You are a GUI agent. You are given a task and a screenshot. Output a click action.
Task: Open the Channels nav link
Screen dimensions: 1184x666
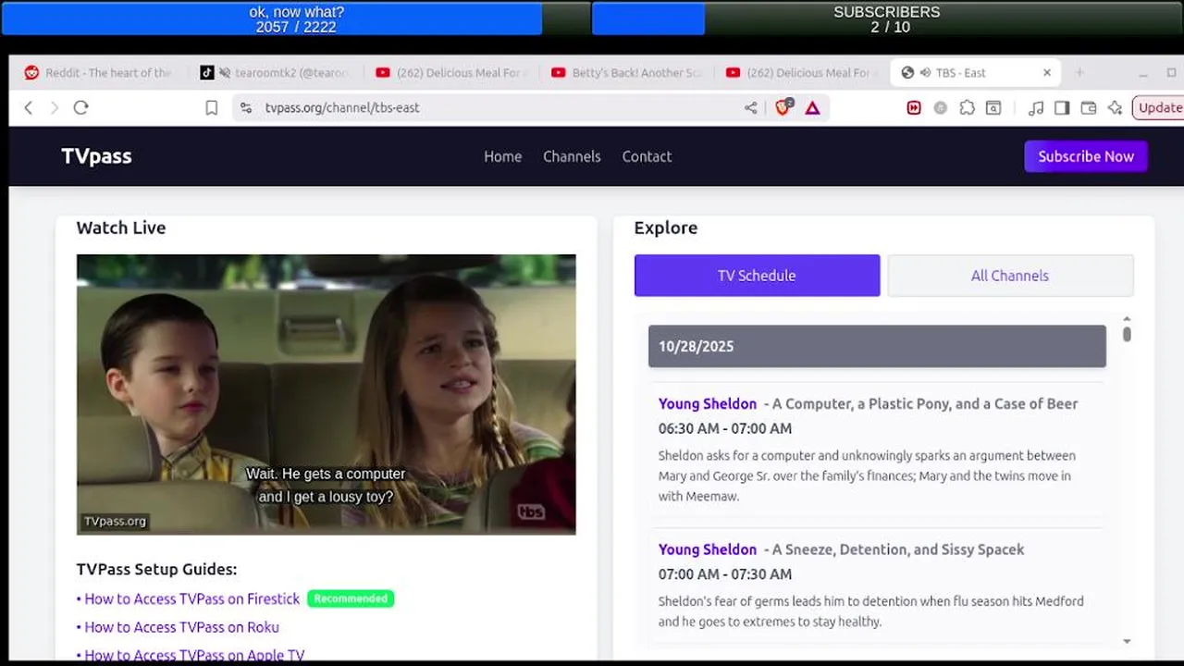click(x=572, y=156)
